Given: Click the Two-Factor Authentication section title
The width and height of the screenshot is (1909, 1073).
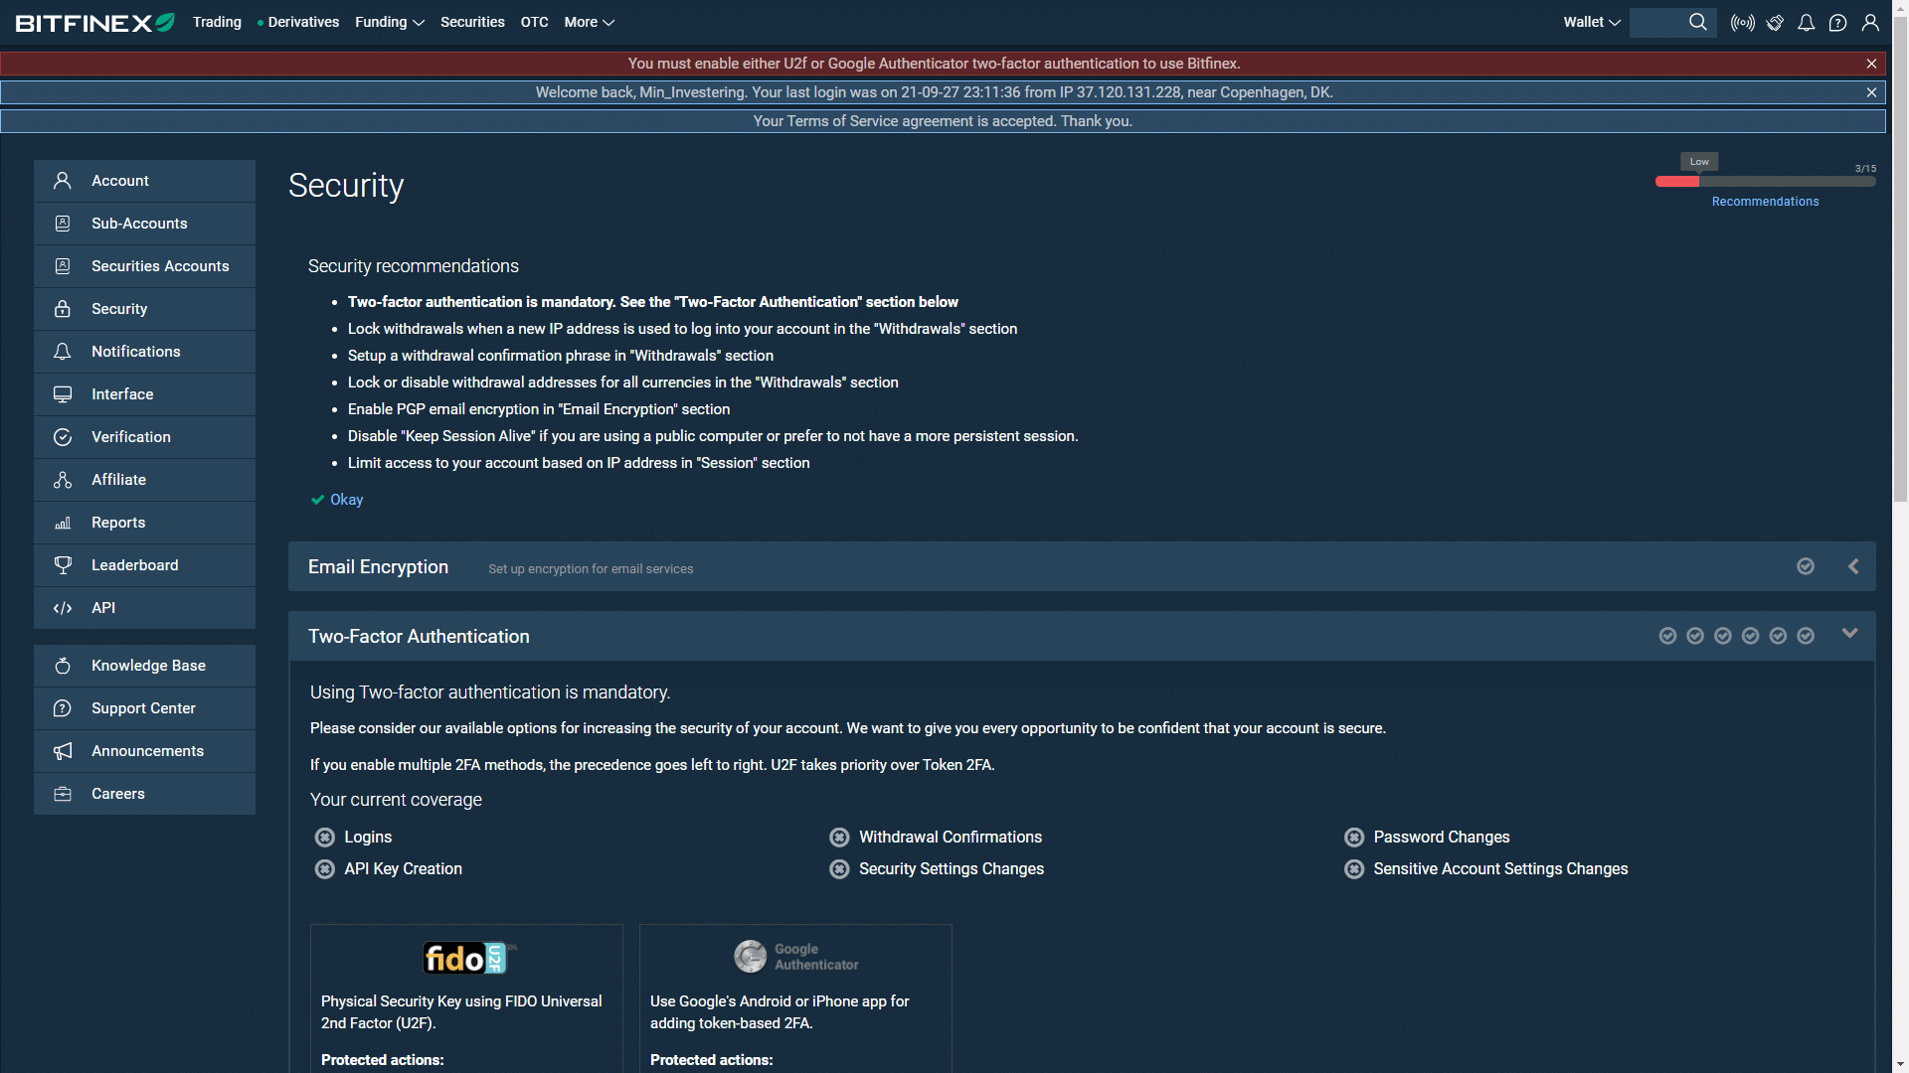Looking at the screenshot, I should pos(419,636).
